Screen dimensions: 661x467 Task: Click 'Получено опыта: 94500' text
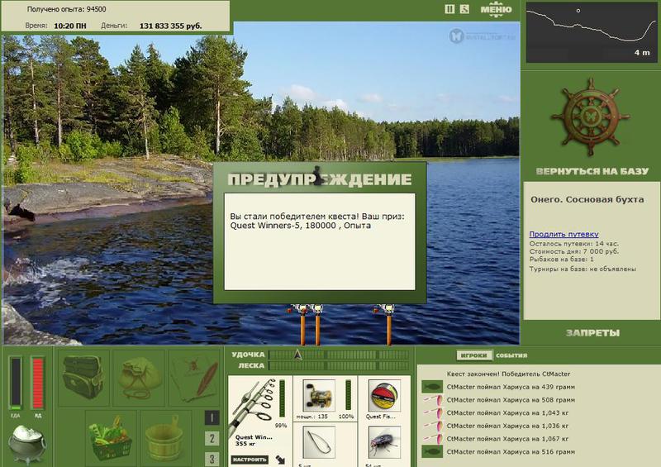pos(67,9)
